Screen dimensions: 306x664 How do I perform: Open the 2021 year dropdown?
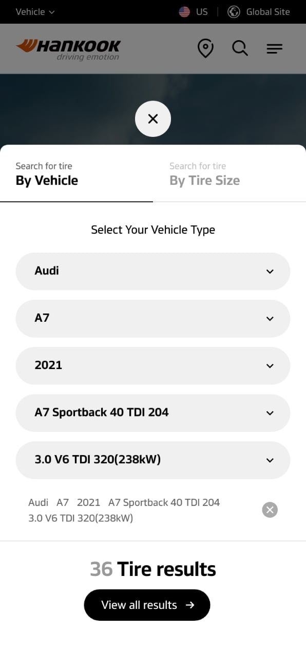pos(153,365)
